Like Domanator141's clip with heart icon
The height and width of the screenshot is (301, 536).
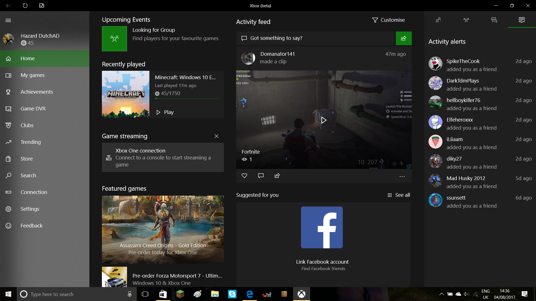[245, 176]
